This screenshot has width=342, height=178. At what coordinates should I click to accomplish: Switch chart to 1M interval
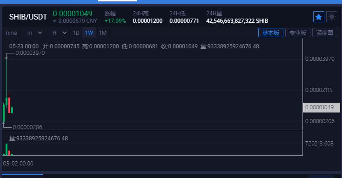102,33
